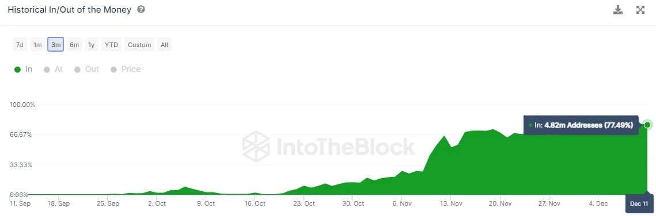Select the 3m time range
Image resolution: width=656 pixels, height=216 pixels.
(x=56, y=45)
